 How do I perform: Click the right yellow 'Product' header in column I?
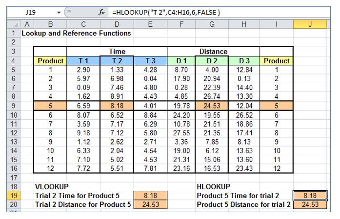277,61
